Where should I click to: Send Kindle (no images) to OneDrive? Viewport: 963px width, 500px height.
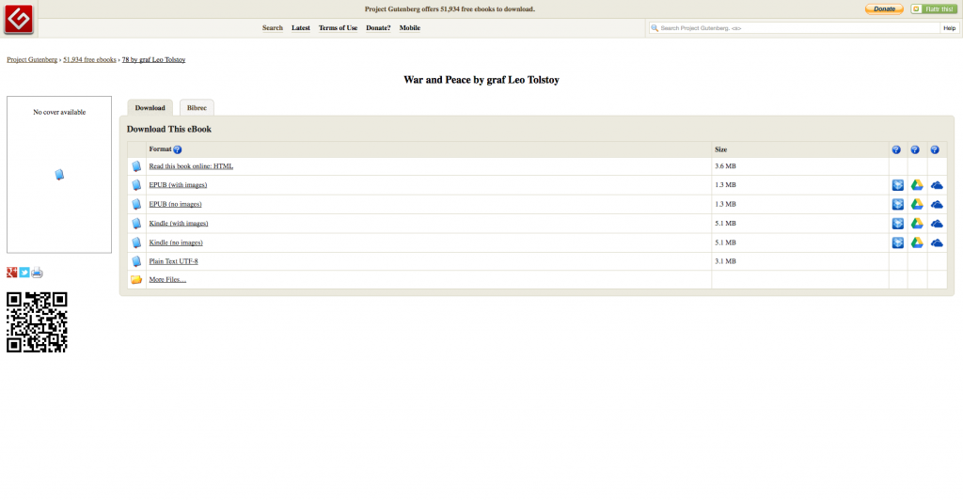(x=937, y=242)
